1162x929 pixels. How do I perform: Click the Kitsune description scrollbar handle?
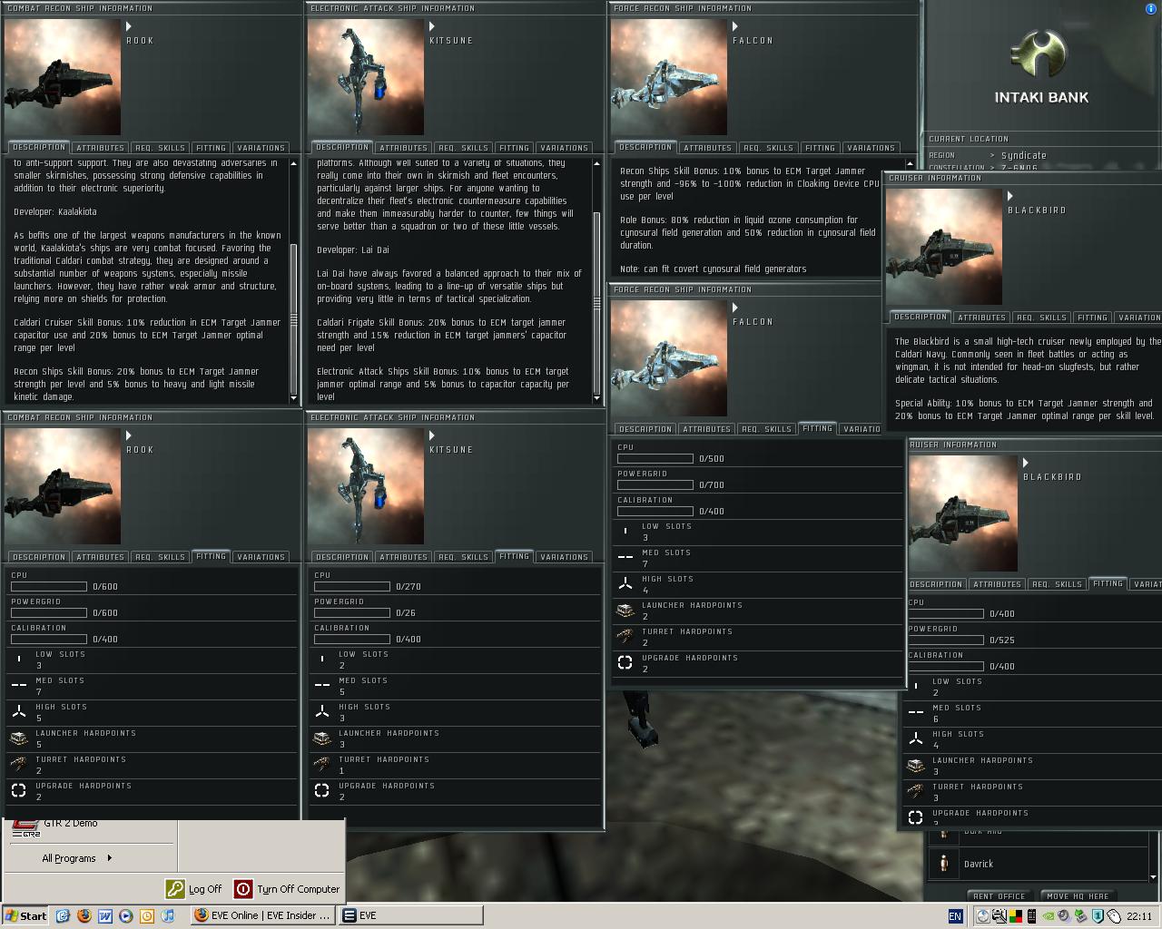(x=596, y=302)
